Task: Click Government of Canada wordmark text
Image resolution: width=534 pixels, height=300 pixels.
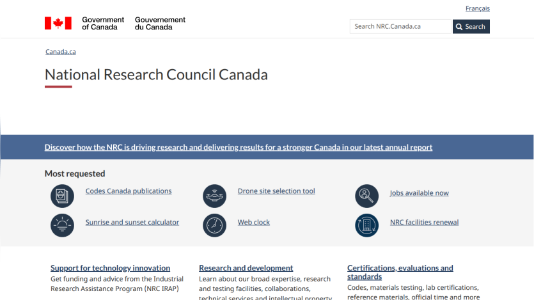Action: pyautogui.click(x=103, y=23)
